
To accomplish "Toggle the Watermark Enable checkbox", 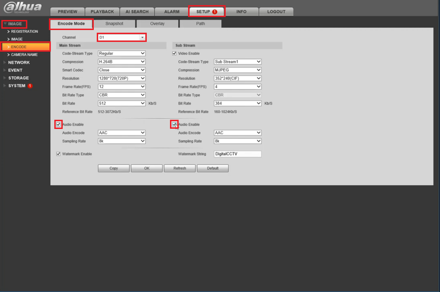I will click(x=58, y=154).
